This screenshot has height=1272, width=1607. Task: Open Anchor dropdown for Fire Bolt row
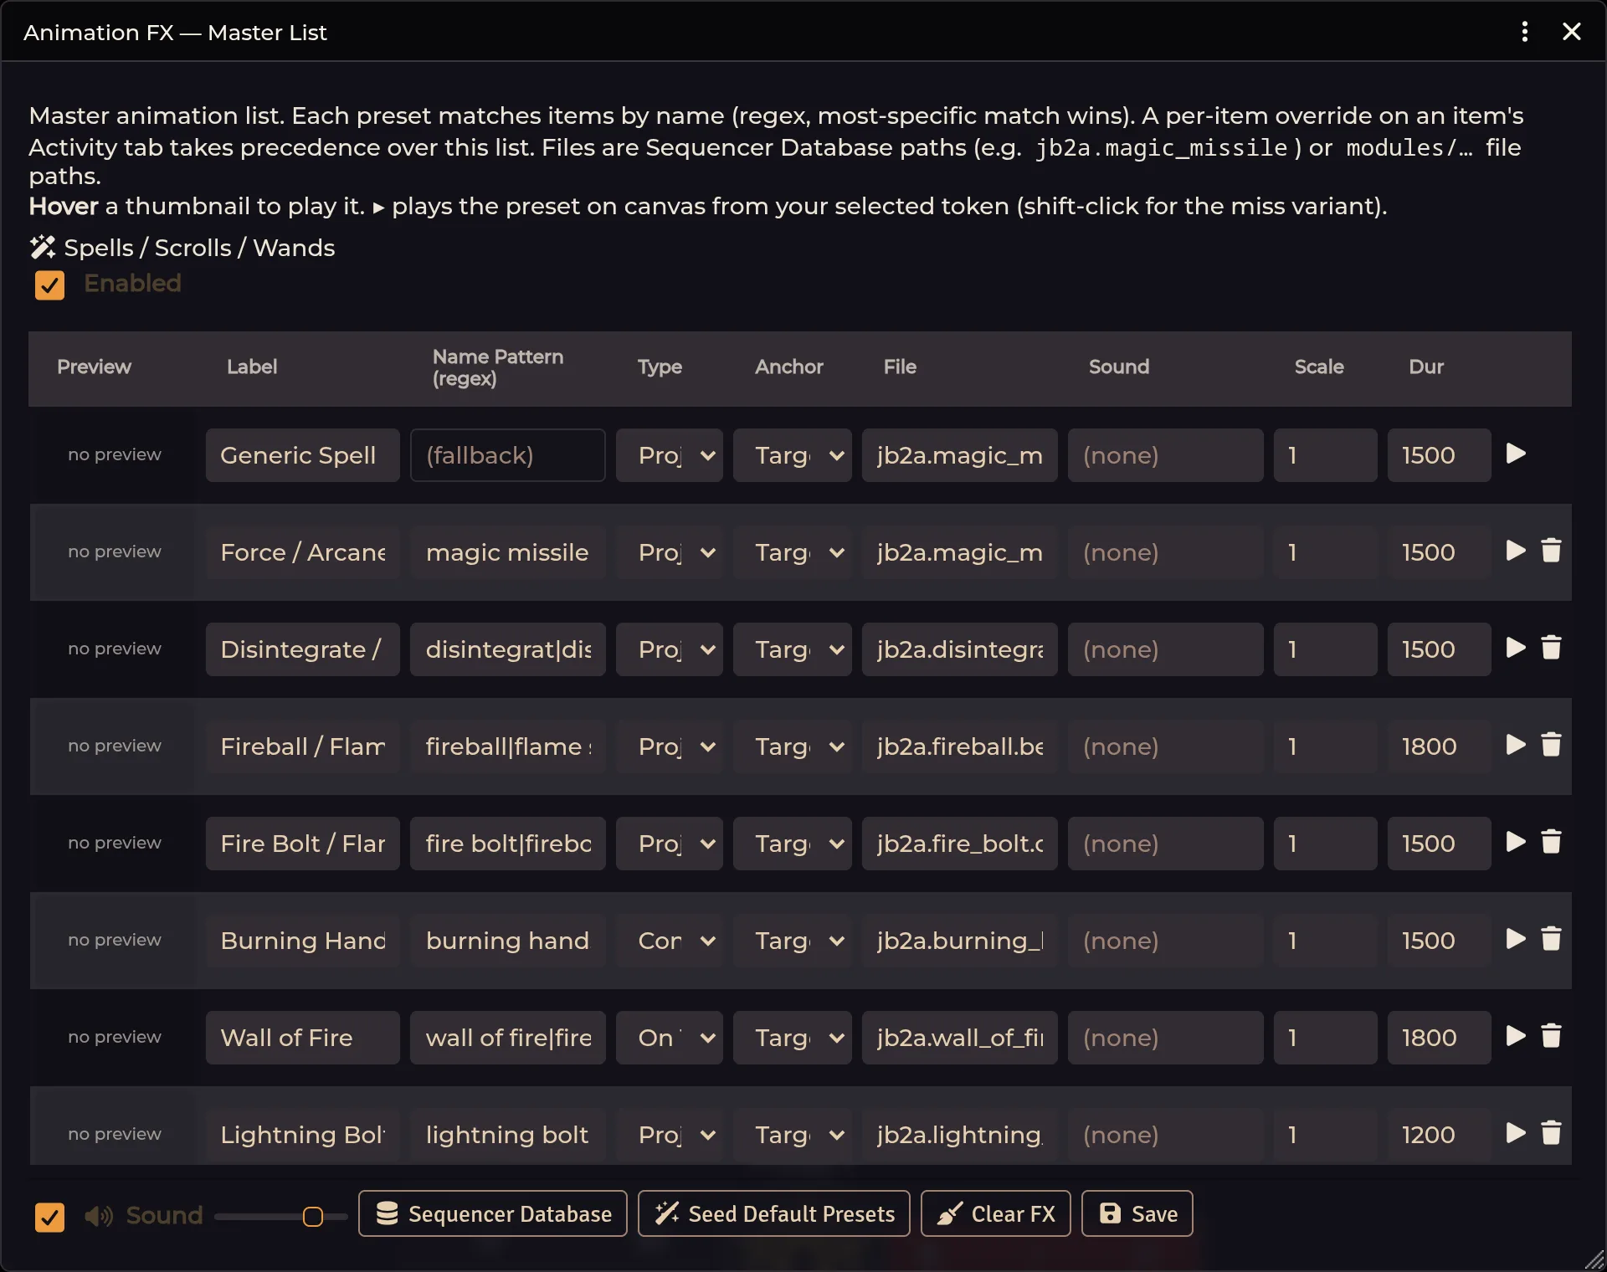(793, 844)
